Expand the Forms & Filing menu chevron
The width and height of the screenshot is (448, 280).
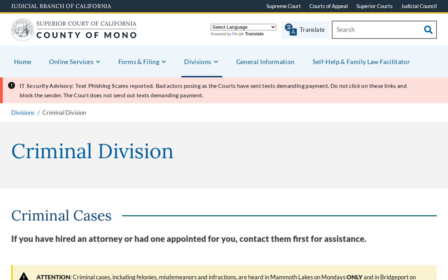(164, 62)
